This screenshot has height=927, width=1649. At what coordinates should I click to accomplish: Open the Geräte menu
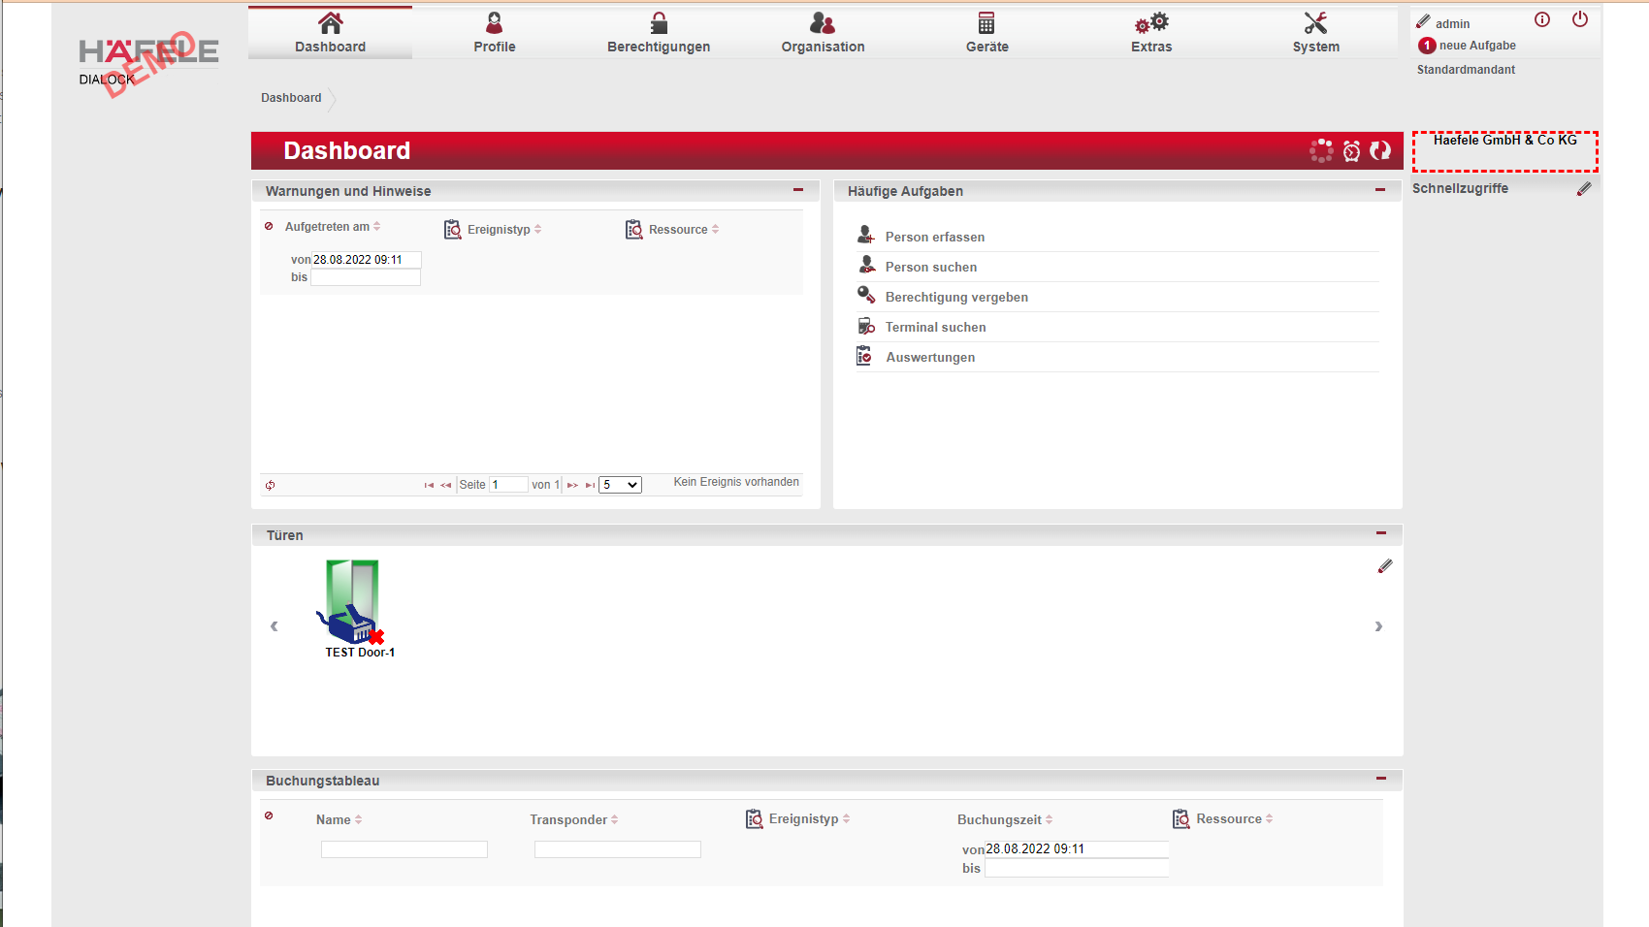pos(986,33)
